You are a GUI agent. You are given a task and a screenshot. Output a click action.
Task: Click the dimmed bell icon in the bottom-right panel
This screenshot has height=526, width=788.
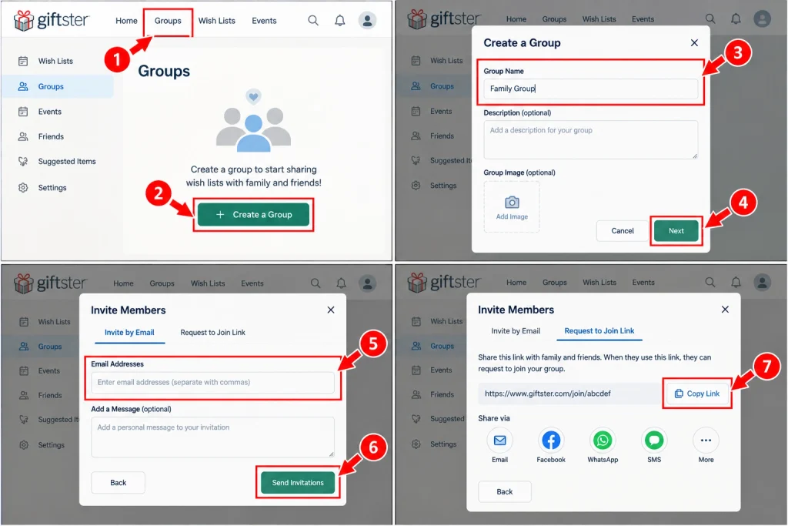pos(736,282)
